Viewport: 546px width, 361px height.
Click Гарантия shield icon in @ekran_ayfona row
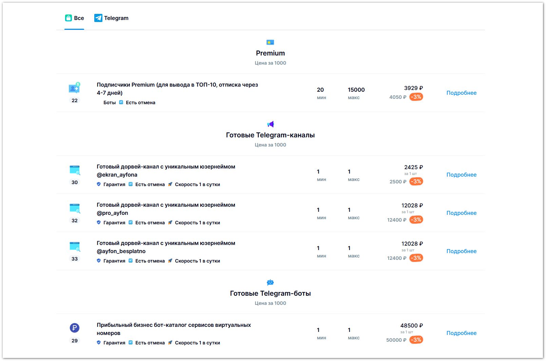pos(99,184)
